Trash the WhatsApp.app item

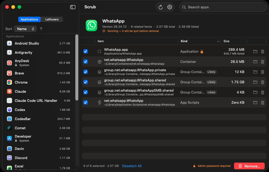[x=263, y=51]
